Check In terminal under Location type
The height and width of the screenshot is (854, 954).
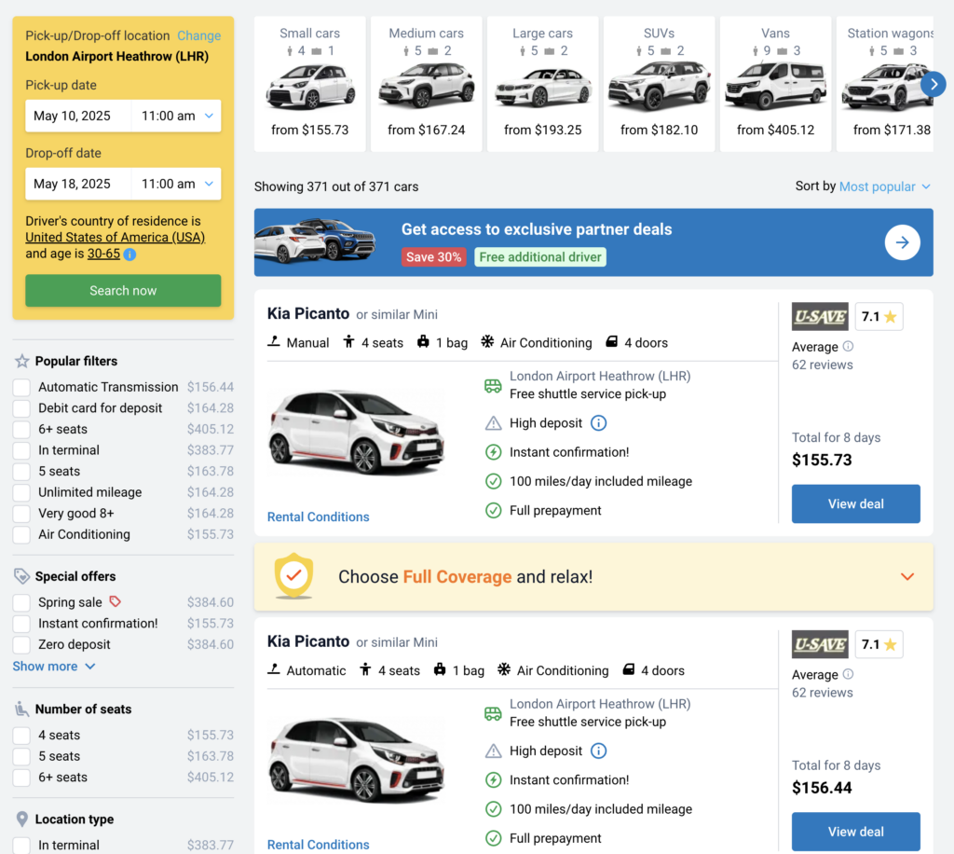point(22,845)
